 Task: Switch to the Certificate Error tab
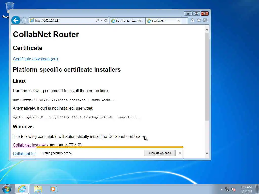coord(127,21)
